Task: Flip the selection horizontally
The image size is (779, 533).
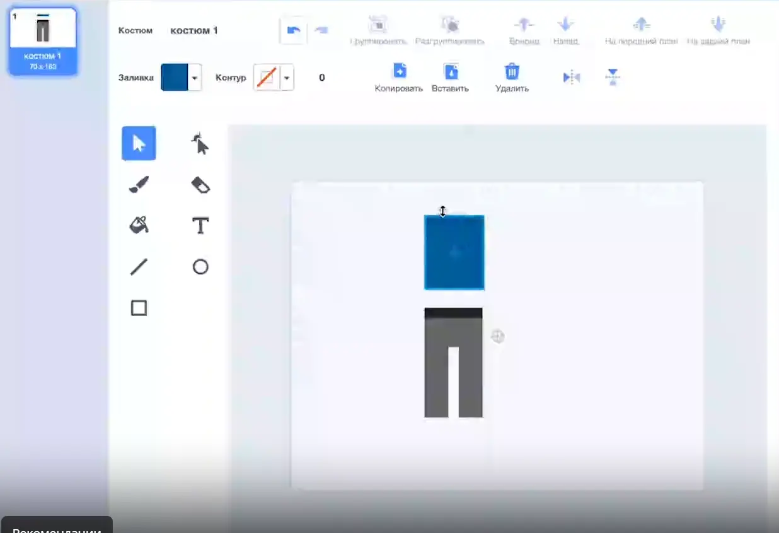Action: [571, 78]
